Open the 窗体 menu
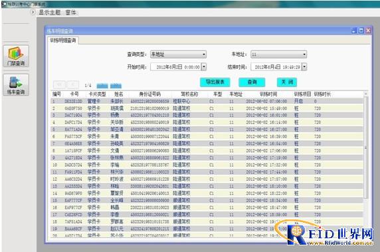 (x=71, y=13)
